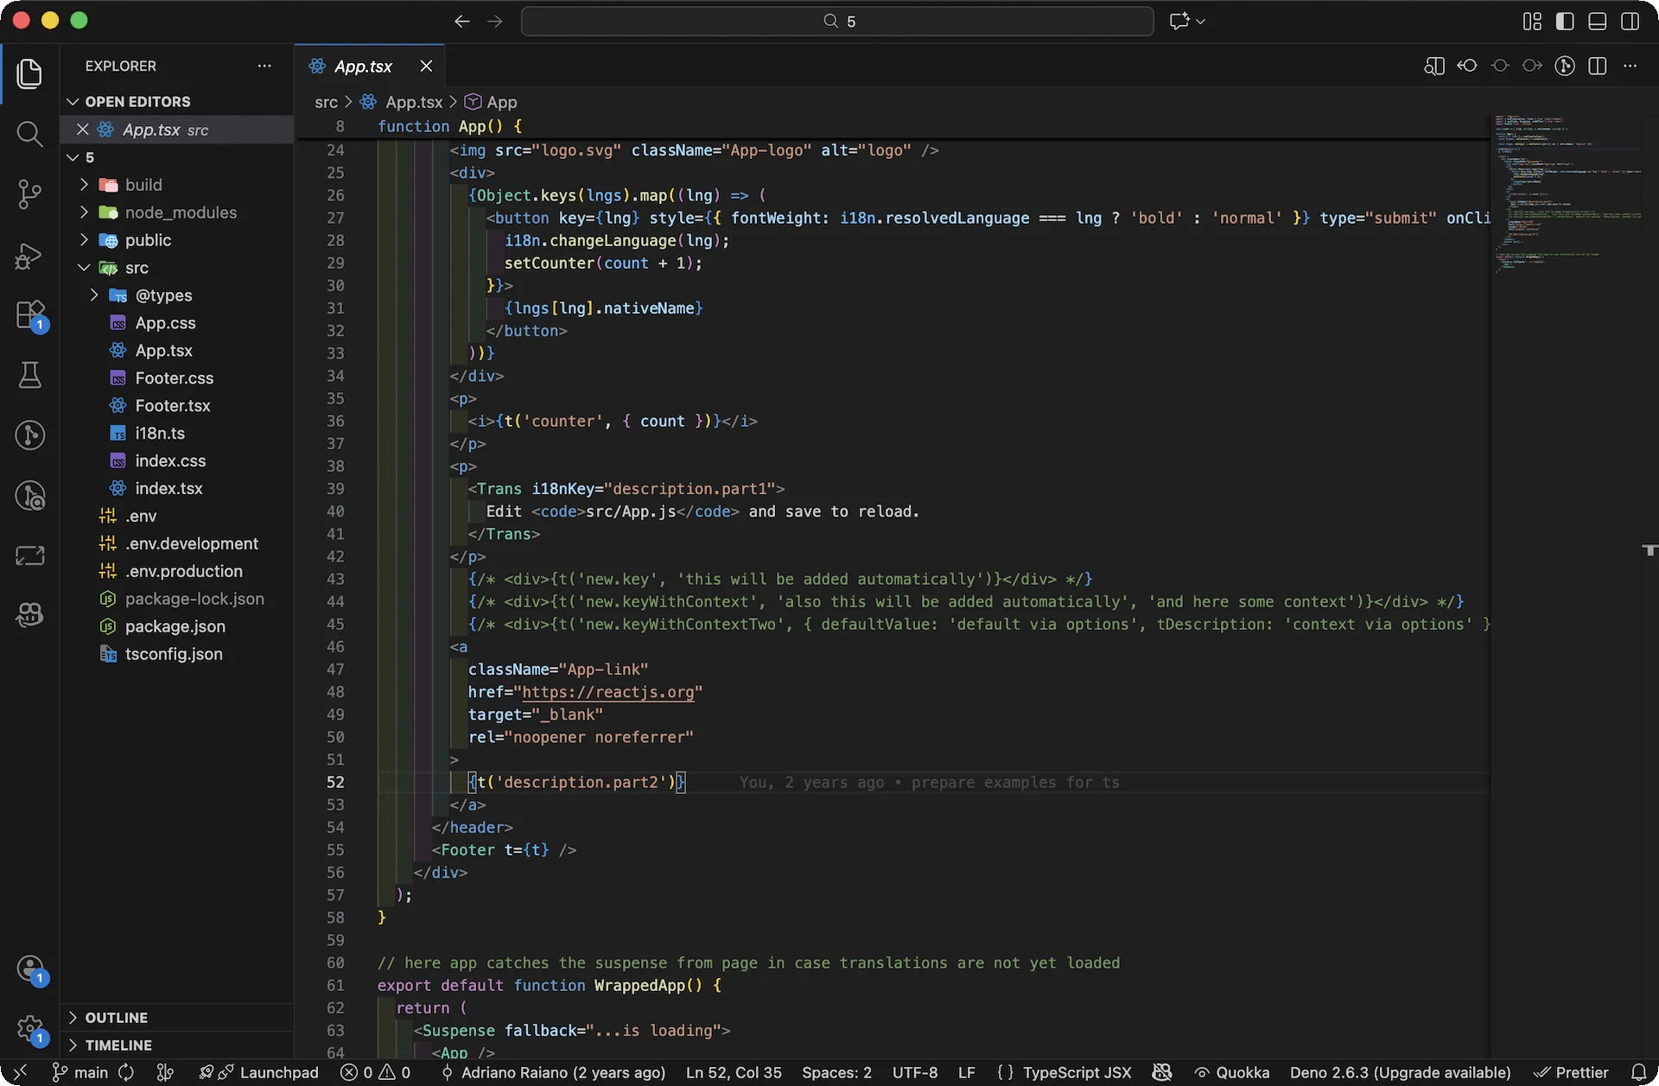Expand the OUTLINE section

[118, 1017]
